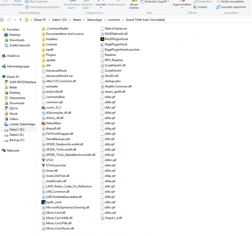
Task: Click Auswahl umkehren
Action: pos(231,7)
